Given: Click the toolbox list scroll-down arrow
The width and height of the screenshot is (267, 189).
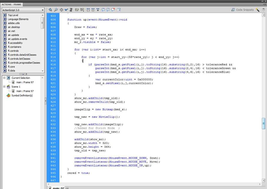Looking at the screenshot, I should [43, 71].
